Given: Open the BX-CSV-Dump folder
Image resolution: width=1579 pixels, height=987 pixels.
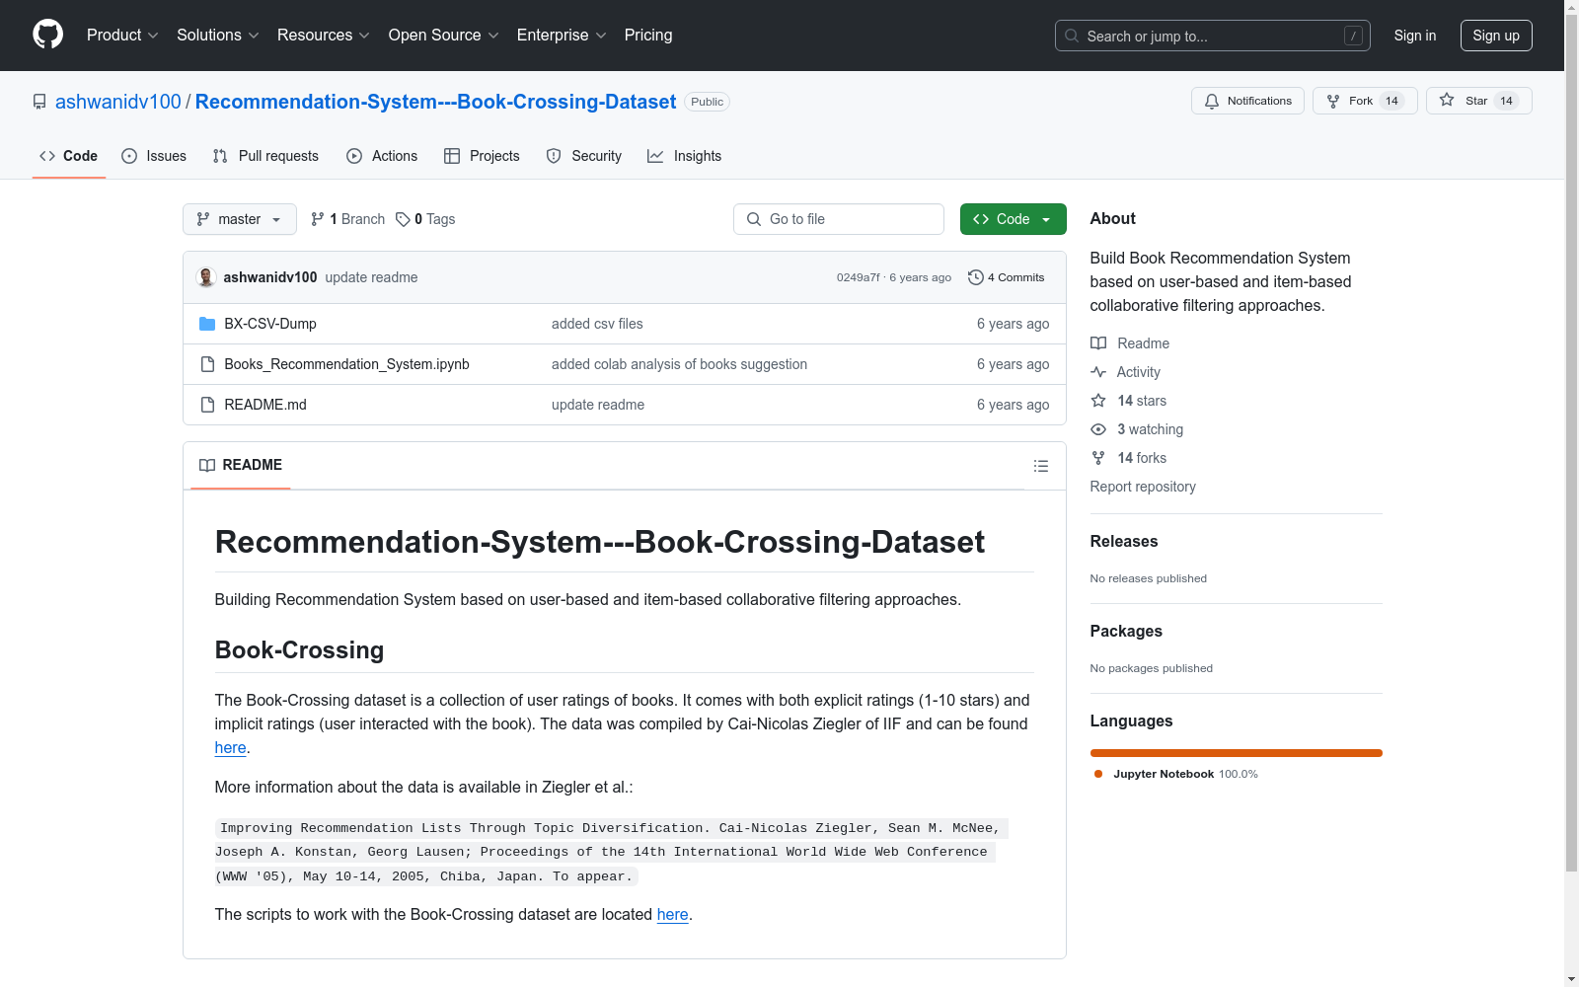Looking at the screenshot, I should coord(270,324).
